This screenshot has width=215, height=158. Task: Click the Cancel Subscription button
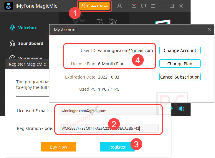[180, 77]
